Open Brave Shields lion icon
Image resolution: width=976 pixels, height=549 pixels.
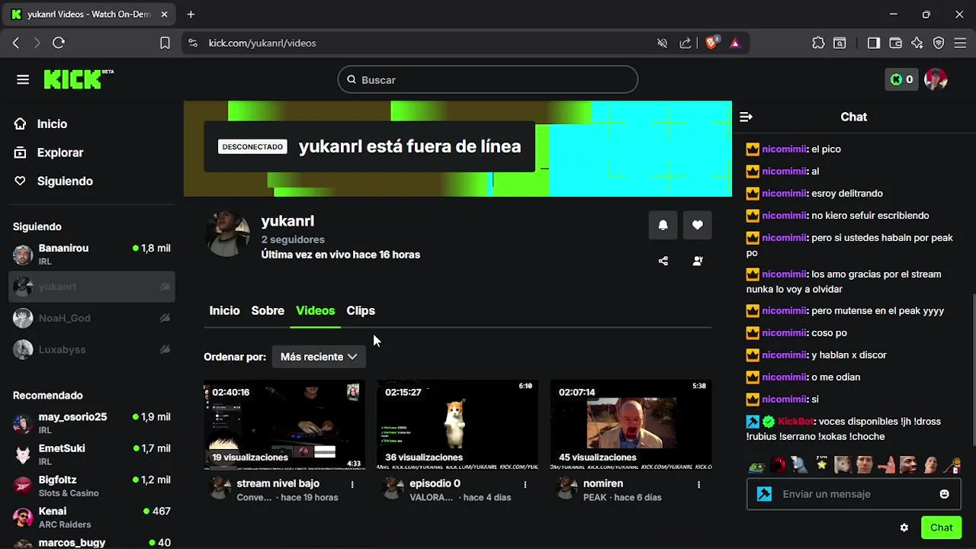click(711, 43)
